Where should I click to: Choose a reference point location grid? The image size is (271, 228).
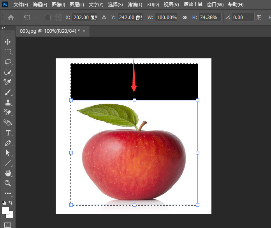(x=58, y=18)
